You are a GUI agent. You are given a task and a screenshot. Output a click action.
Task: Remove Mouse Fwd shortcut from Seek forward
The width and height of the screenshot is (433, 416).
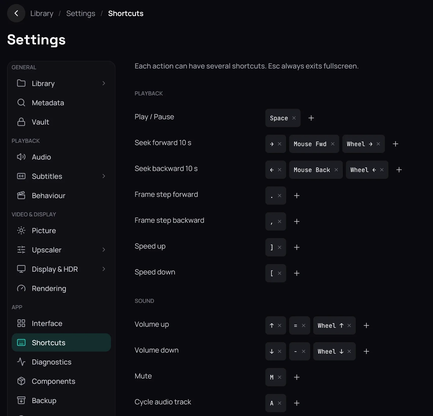click(x=333, y=144)
